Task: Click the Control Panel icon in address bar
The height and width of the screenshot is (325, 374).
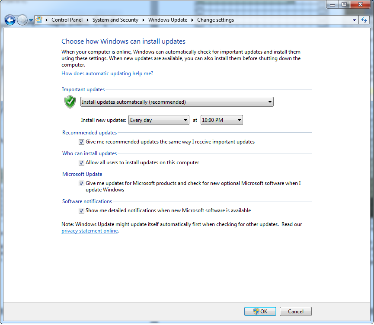Action: click(x=39, y=20)
